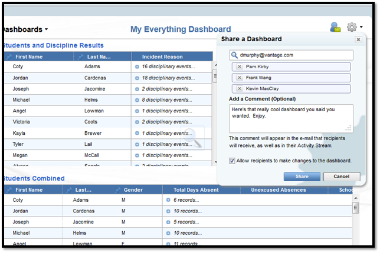Sort Students Combined by First Name
Viewport: 380px width, 253px height.
(x=29, y=190)
